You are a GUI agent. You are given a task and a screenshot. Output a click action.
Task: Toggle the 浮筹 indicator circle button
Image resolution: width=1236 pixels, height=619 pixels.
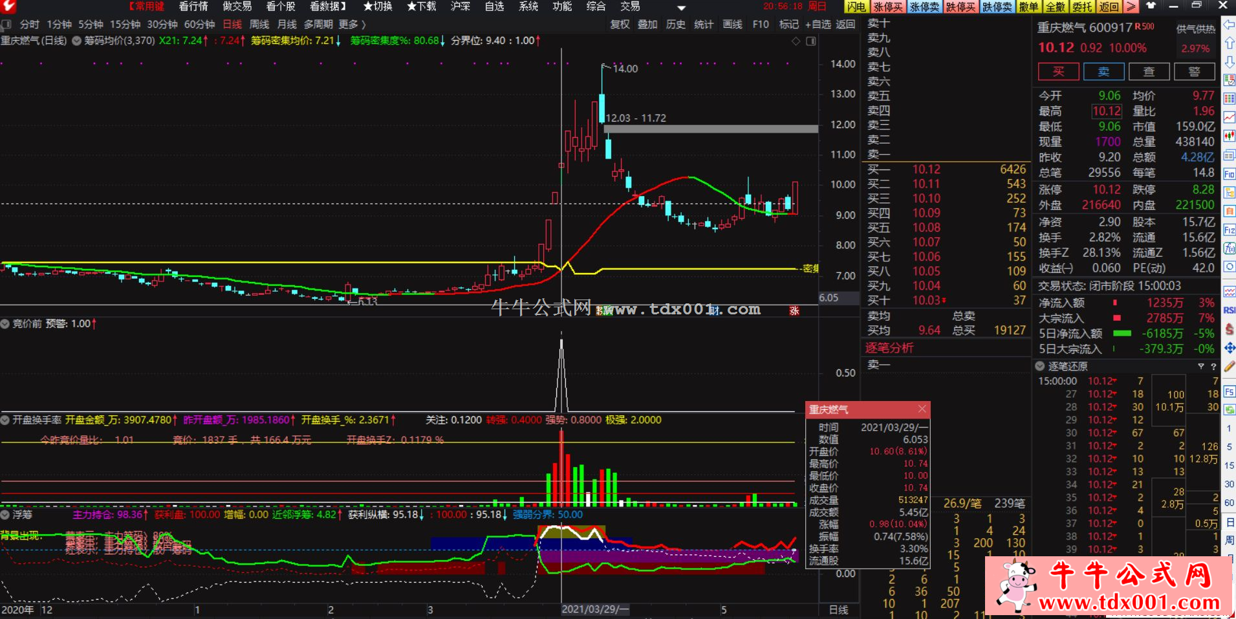[x=5, y=515]
